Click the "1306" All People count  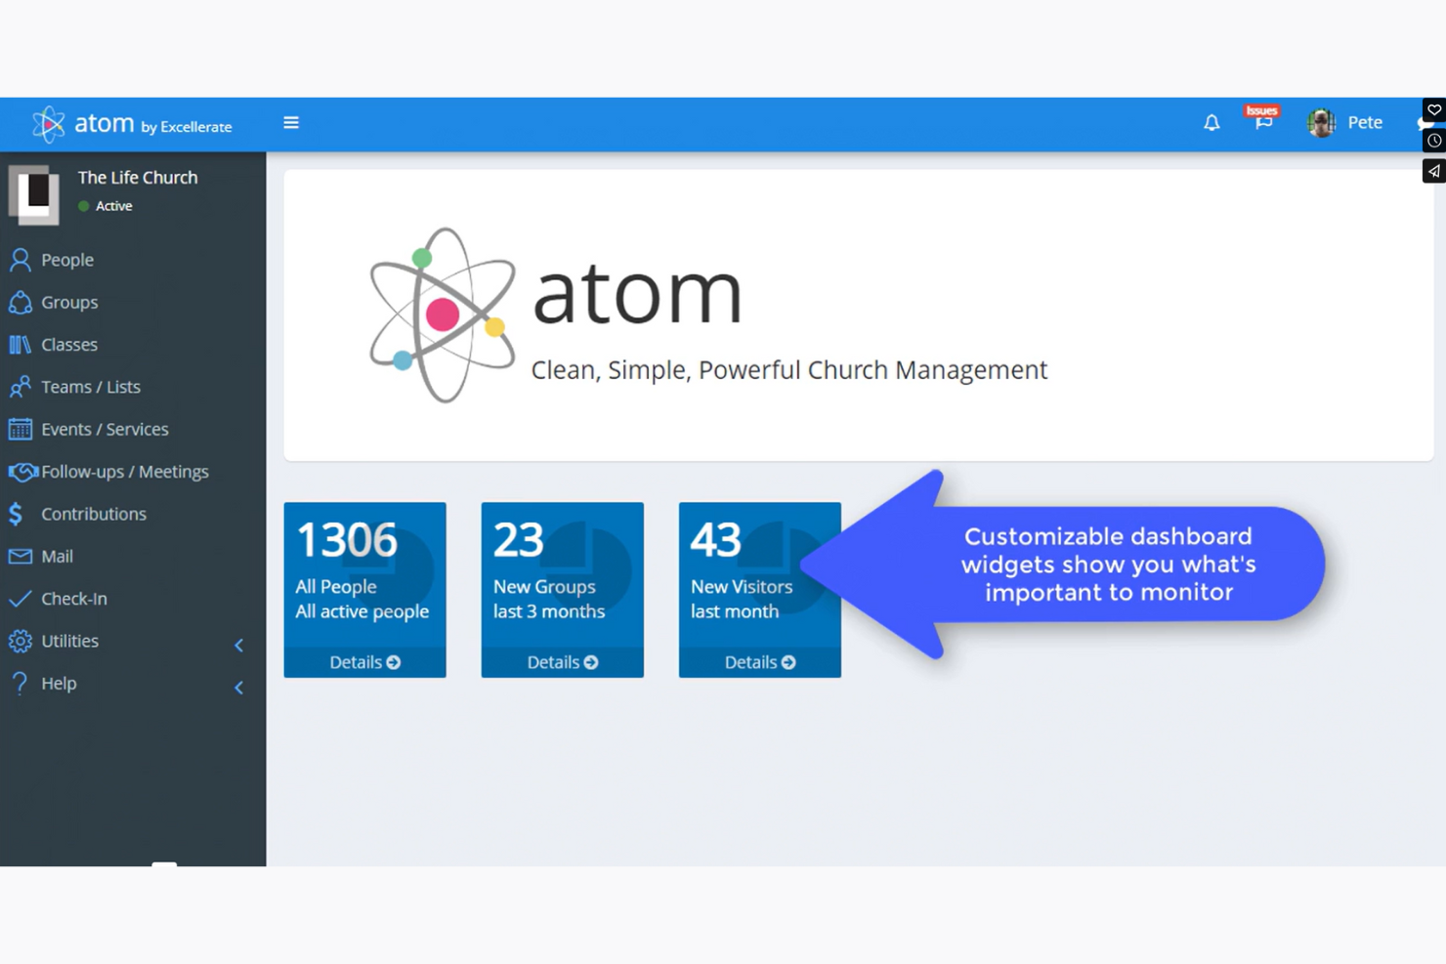[x=347, y=540]
